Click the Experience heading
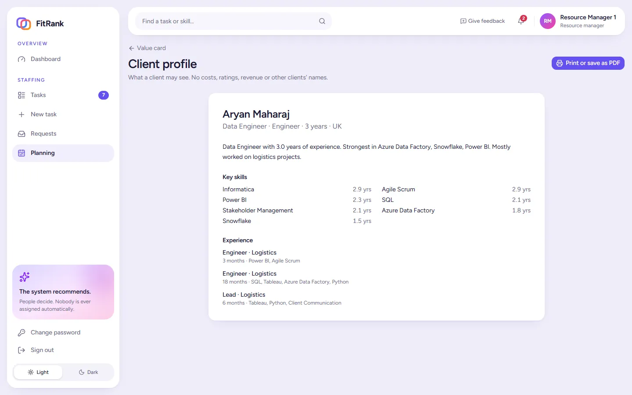This screenshot has width=632, height=395. pyautogui.click(x=237, y=241)
